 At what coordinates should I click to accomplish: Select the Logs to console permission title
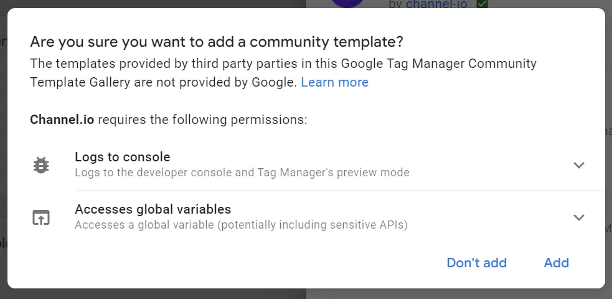click(123, 157)
